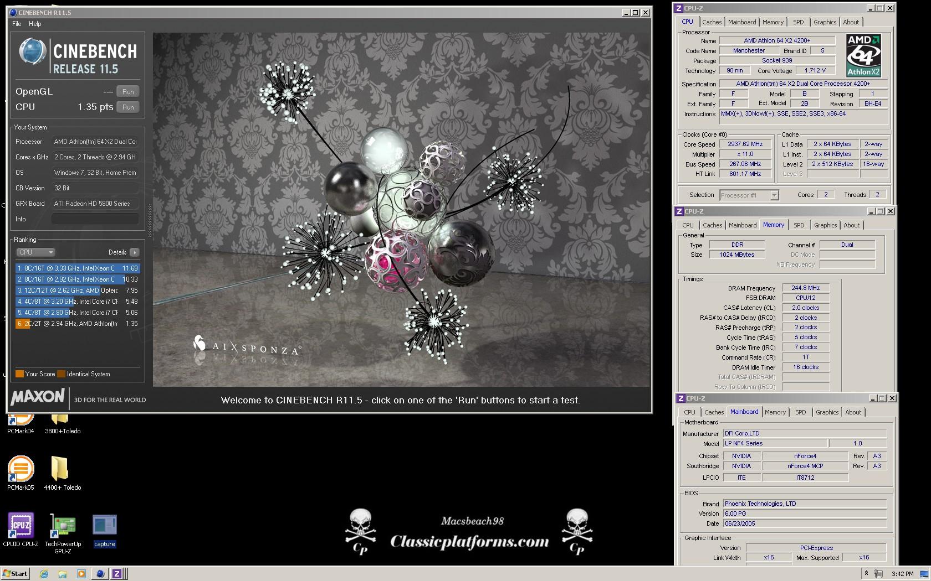
Task: Open the PCMark05 desktop shortcut
Action: coord(21,473)
